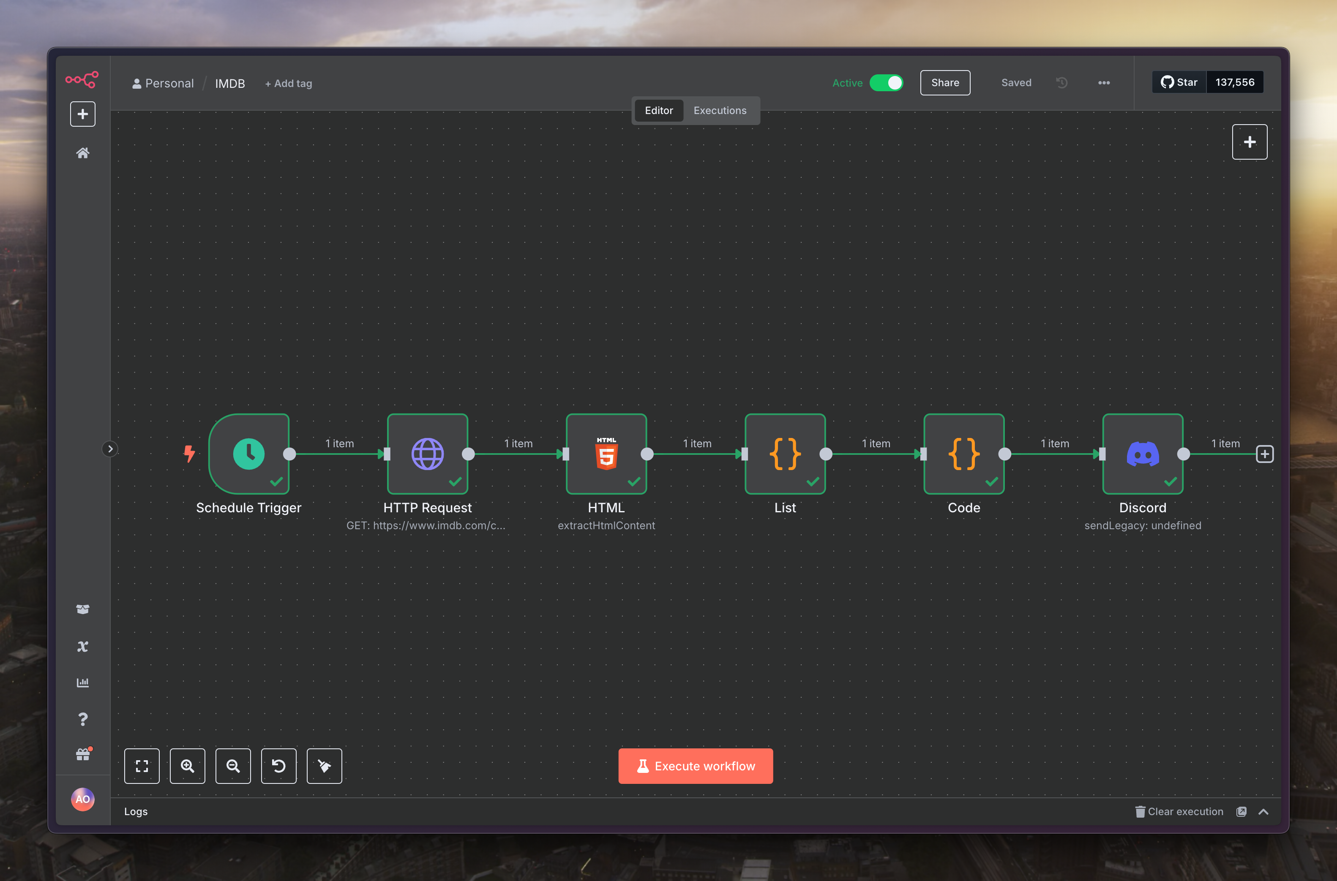Go to home overview in sidebar
Image resolution: width=1337 pixels, height=881 pixels.
click(83, 153)
